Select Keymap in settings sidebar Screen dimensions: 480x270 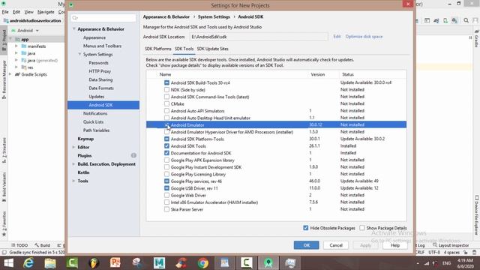[85, 139]
